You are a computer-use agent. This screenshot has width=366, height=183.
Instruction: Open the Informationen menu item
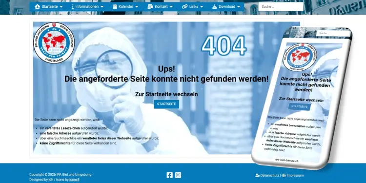coord(87,6)
